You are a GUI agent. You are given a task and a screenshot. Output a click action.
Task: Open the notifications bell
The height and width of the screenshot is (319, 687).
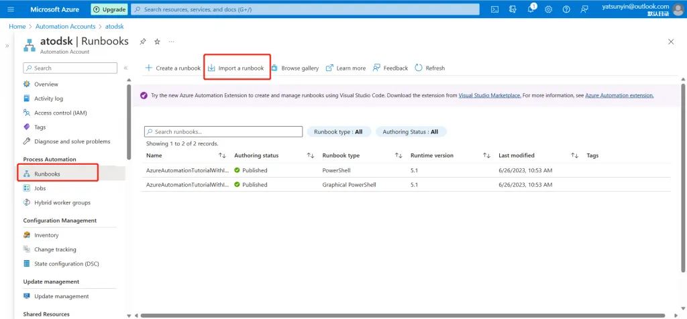click(531, 9)
